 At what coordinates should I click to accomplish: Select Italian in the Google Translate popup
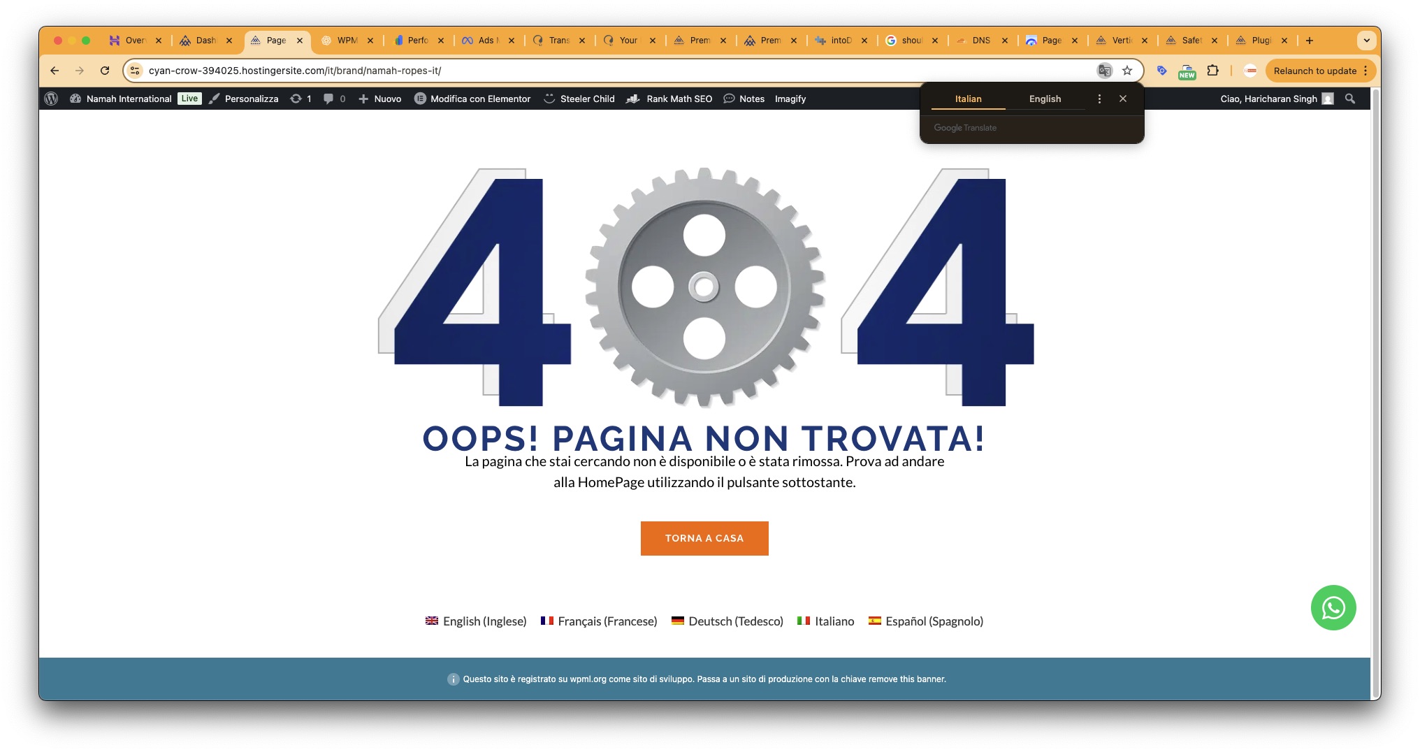(x=968, y=99)
